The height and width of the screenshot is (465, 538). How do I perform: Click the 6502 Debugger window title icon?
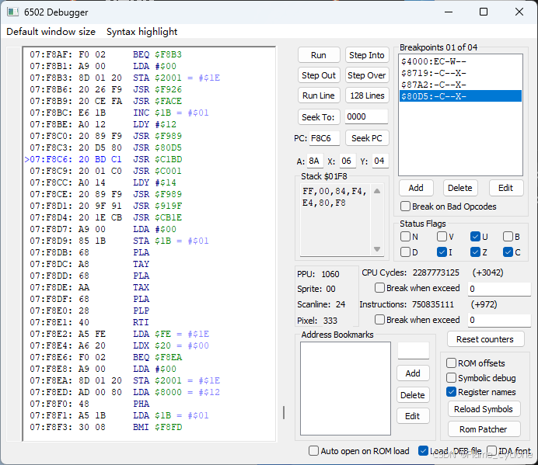tap(13, 12)
